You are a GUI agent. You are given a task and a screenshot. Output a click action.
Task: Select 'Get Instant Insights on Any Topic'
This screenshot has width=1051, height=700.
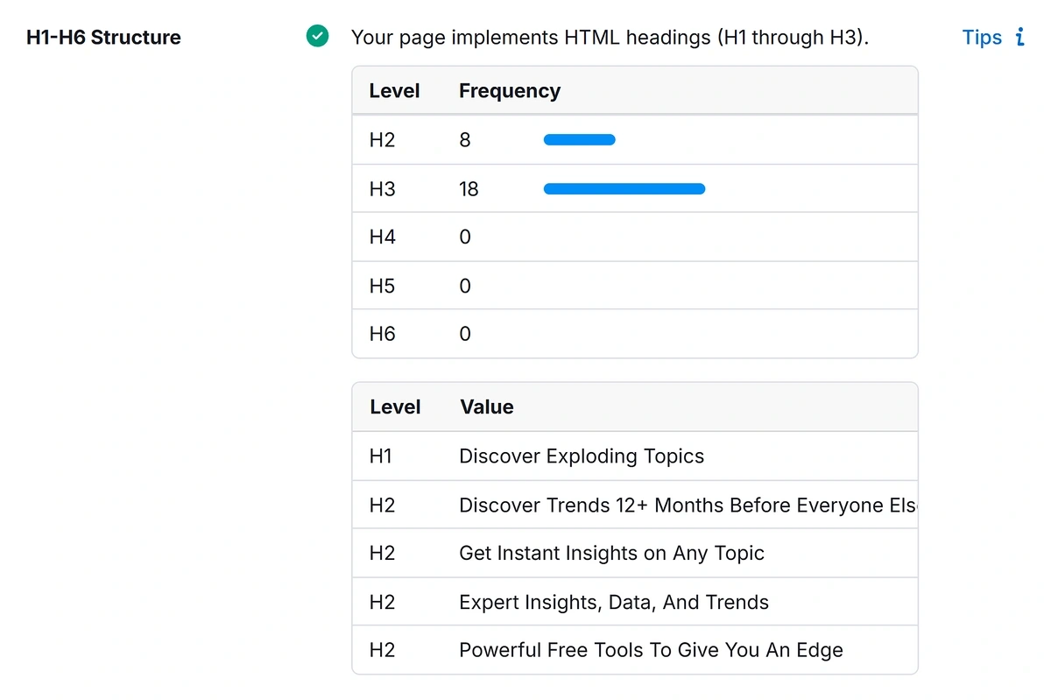pos(611,554)
